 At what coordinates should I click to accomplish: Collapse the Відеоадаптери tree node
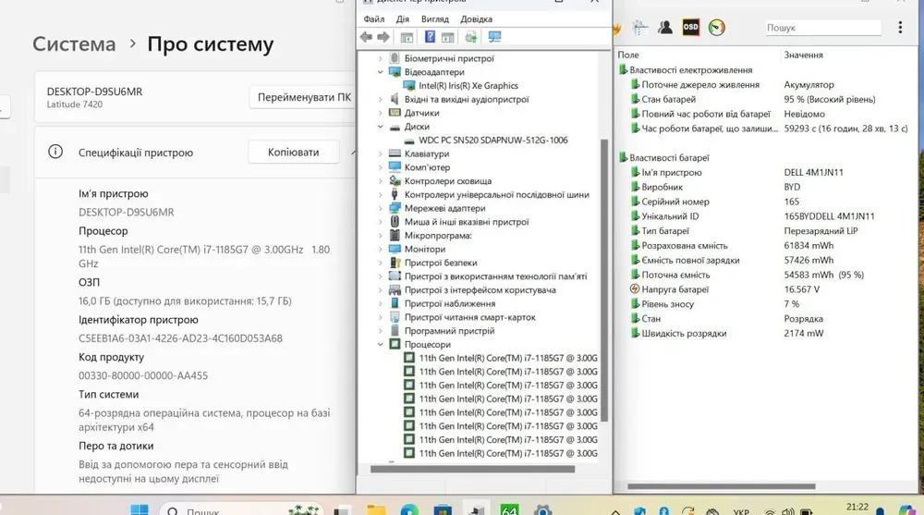[x=380, y=72]
